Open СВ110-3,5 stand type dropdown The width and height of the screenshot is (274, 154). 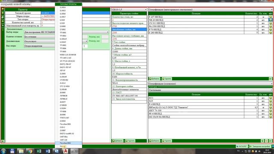[x=129, y=9]
